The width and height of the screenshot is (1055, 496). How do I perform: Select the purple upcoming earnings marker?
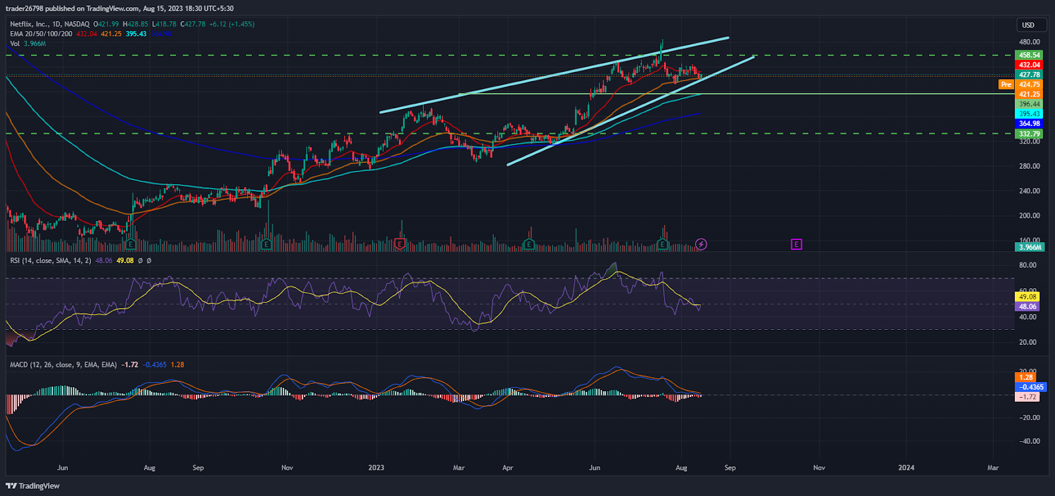tap(797, 245)
